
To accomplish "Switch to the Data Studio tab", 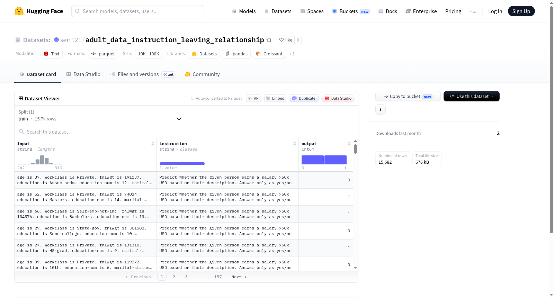I will pyautogui.click(x=83, y=74).
